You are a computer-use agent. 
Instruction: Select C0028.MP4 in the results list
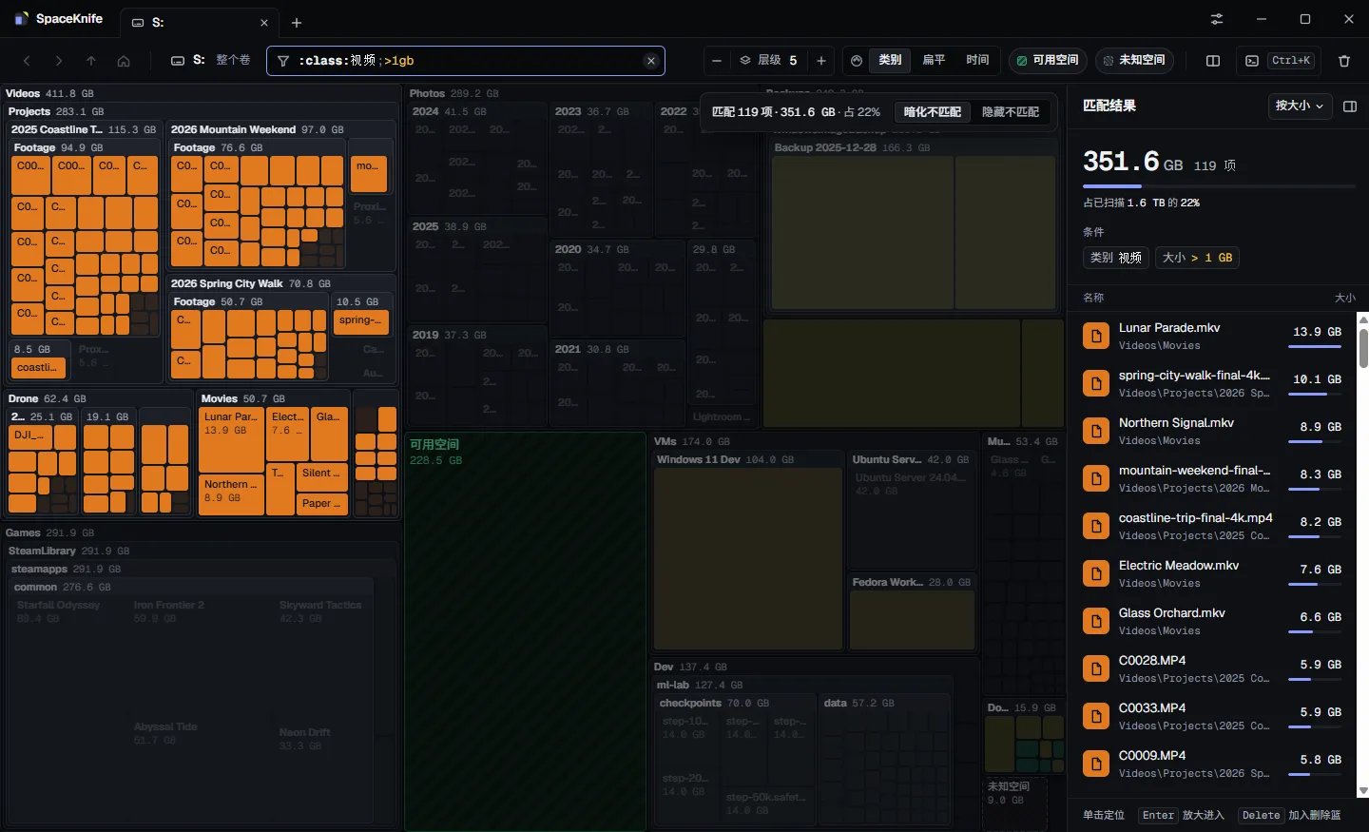tap(1212, 668)
